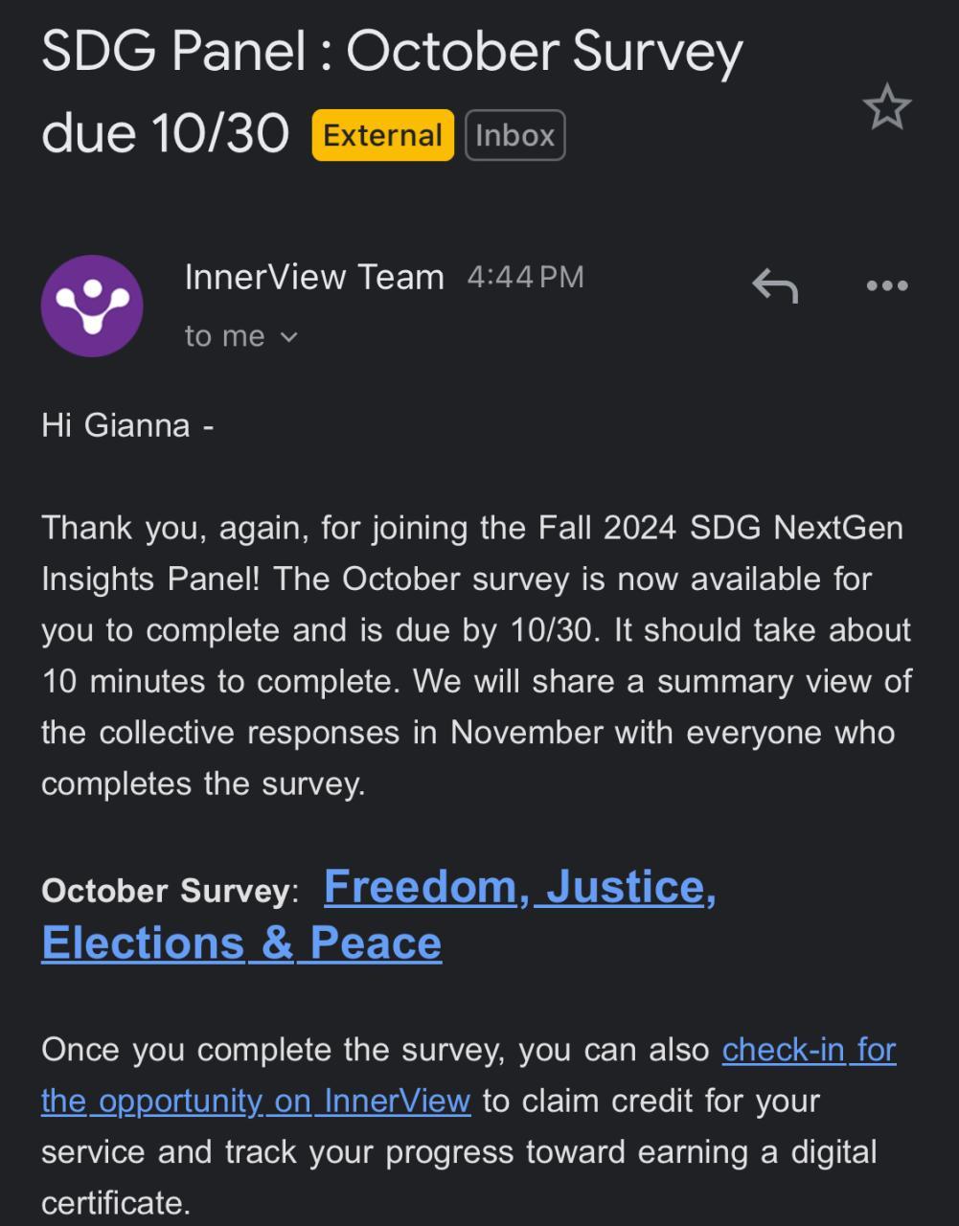Follow the "Elections & Peace" link line
This screenshot has width=959, height=1226.
[x=241, y=942]
